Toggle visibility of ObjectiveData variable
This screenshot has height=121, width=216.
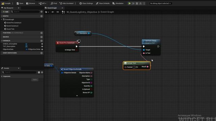(42, 49)
